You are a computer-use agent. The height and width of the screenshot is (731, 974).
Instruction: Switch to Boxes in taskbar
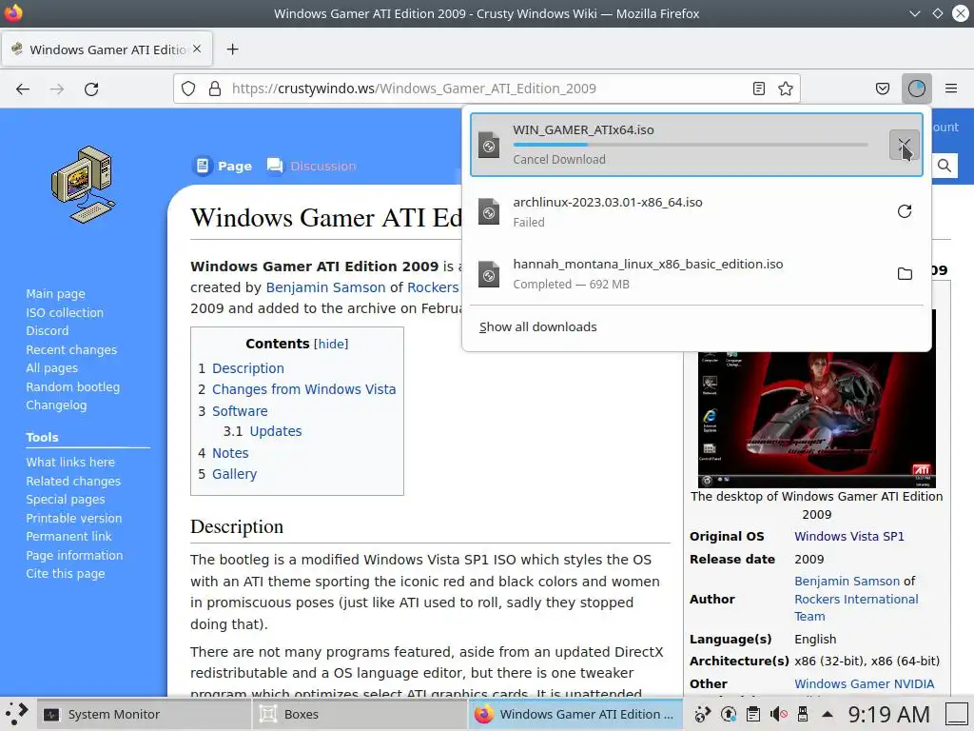(x=359, y=714)
